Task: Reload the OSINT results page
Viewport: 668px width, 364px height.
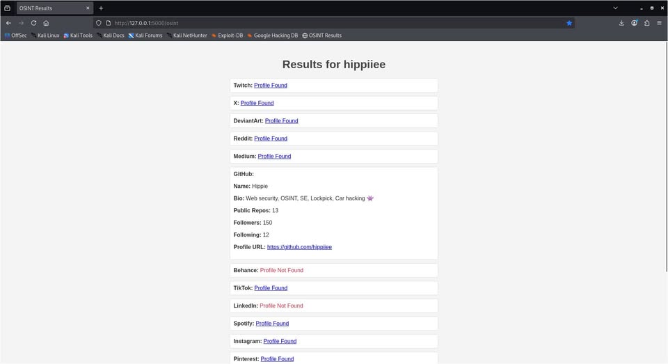Action: (33, 23)
